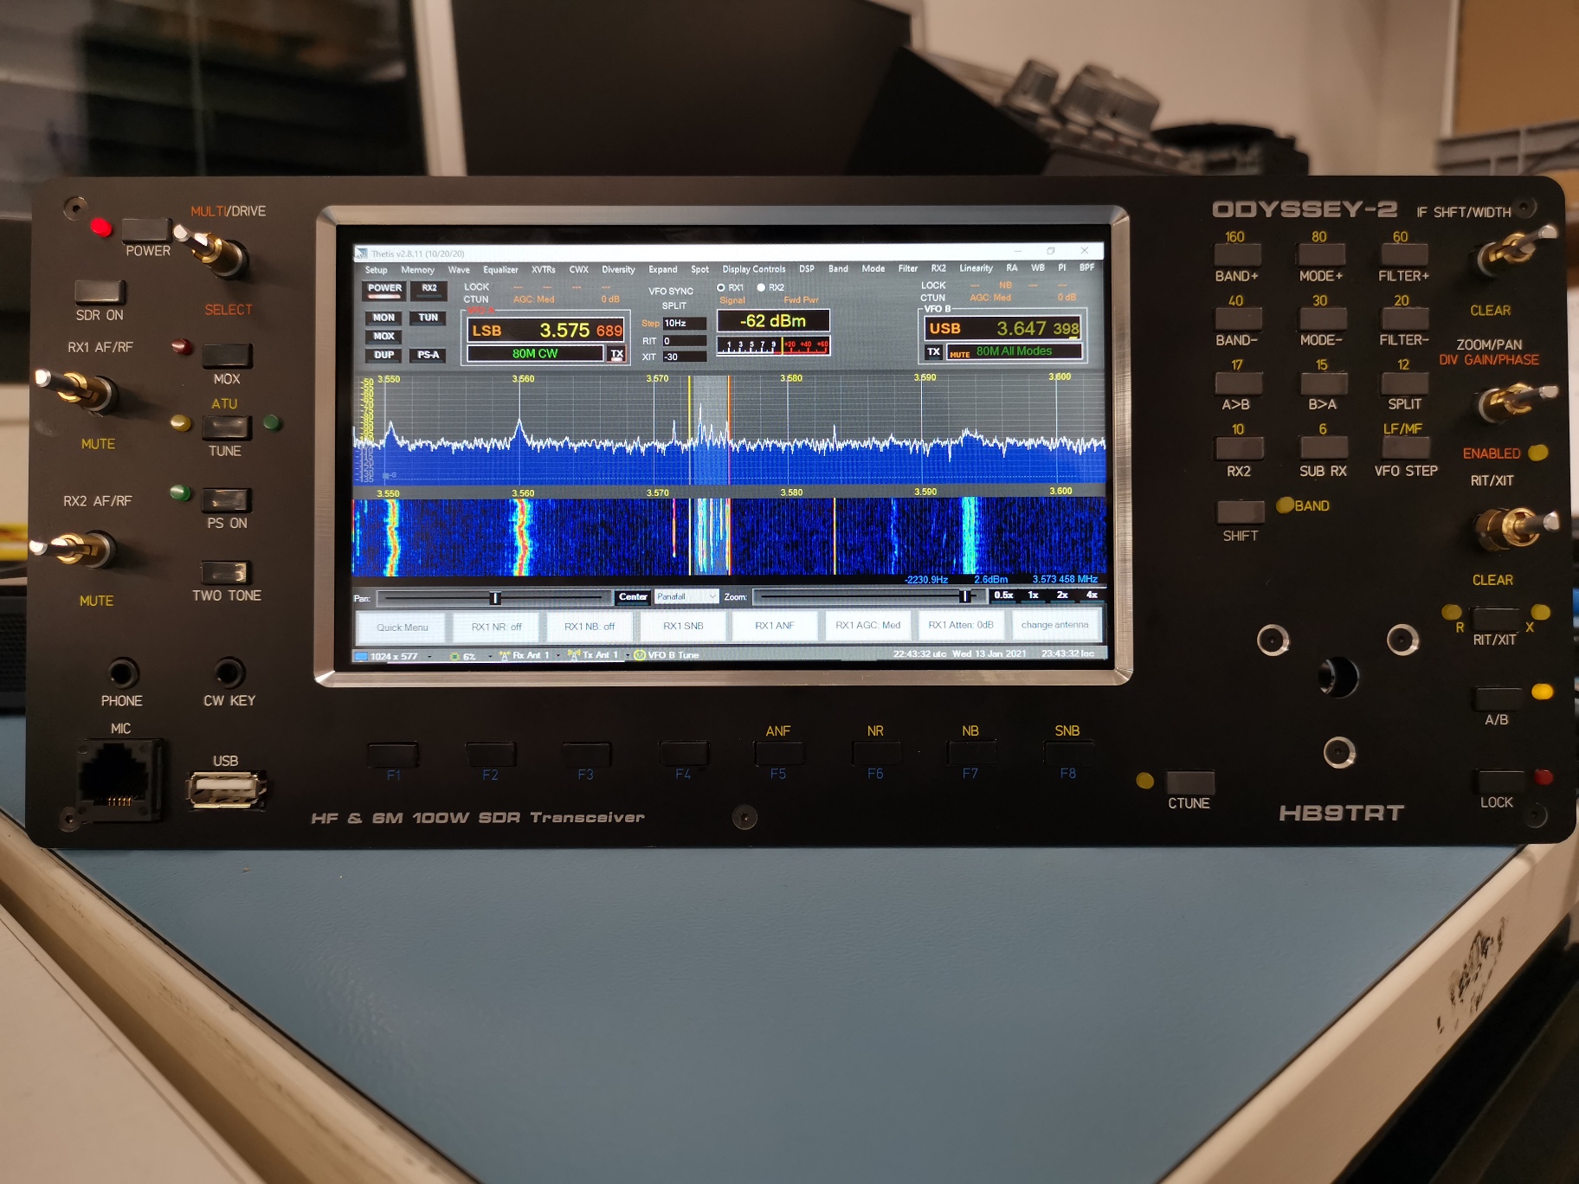Toggle the POWER button on
Viewport: 1579px width, 1184px height.
tap(384, 290)
